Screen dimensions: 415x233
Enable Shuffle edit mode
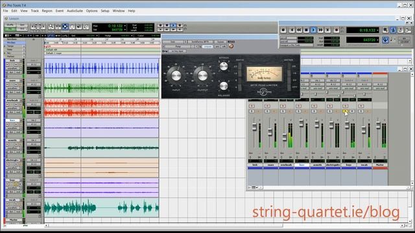tap(10, 25)
